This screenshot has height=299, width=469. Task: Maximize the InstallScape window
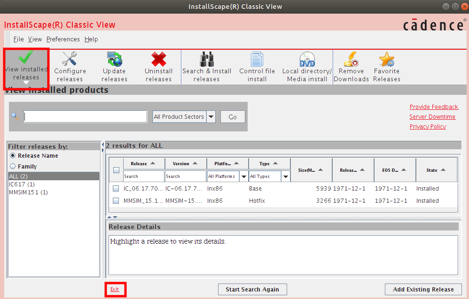(455, 7)
